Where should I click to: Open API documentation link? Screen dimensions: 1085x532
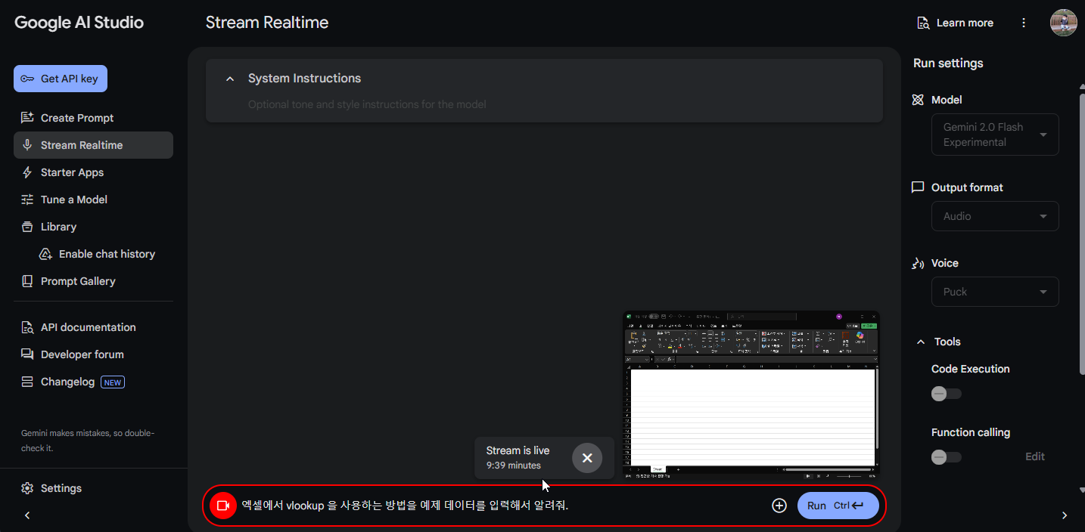pos(88,327)
